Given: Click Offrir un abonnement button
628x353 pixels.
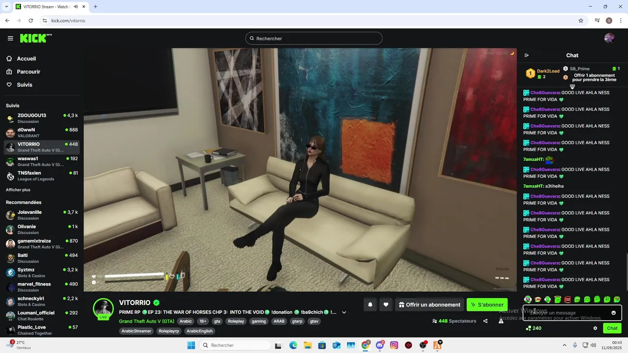Looking at the screenshot, I should pyautogui.click(x=429, y=304).
